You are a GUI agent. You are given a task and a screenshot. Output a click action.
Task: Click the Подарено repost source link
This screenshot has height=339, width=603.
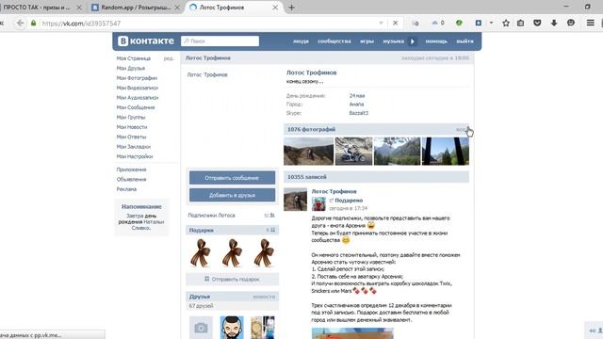pyautogui.click(x=349, y=201)
